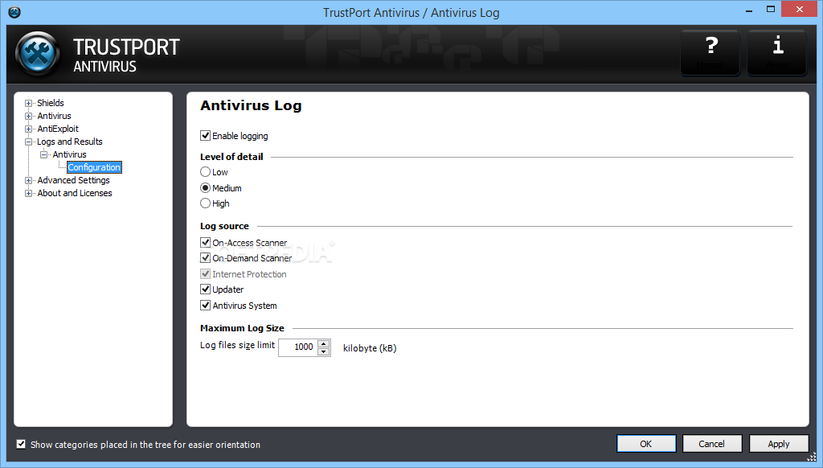Select the Logs and Results item
The height and width of the screenshot is (468, 823).
click(x=70, y=142)
